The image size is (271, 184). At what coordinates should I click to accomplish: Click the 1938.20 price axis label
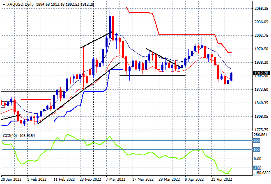[261, 62]
